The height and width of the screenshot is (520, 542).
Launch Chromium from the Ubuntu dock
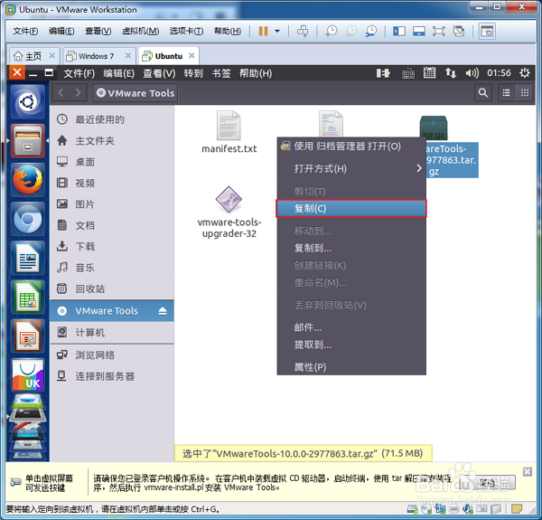pyautogui.click(x=28, y=219)
